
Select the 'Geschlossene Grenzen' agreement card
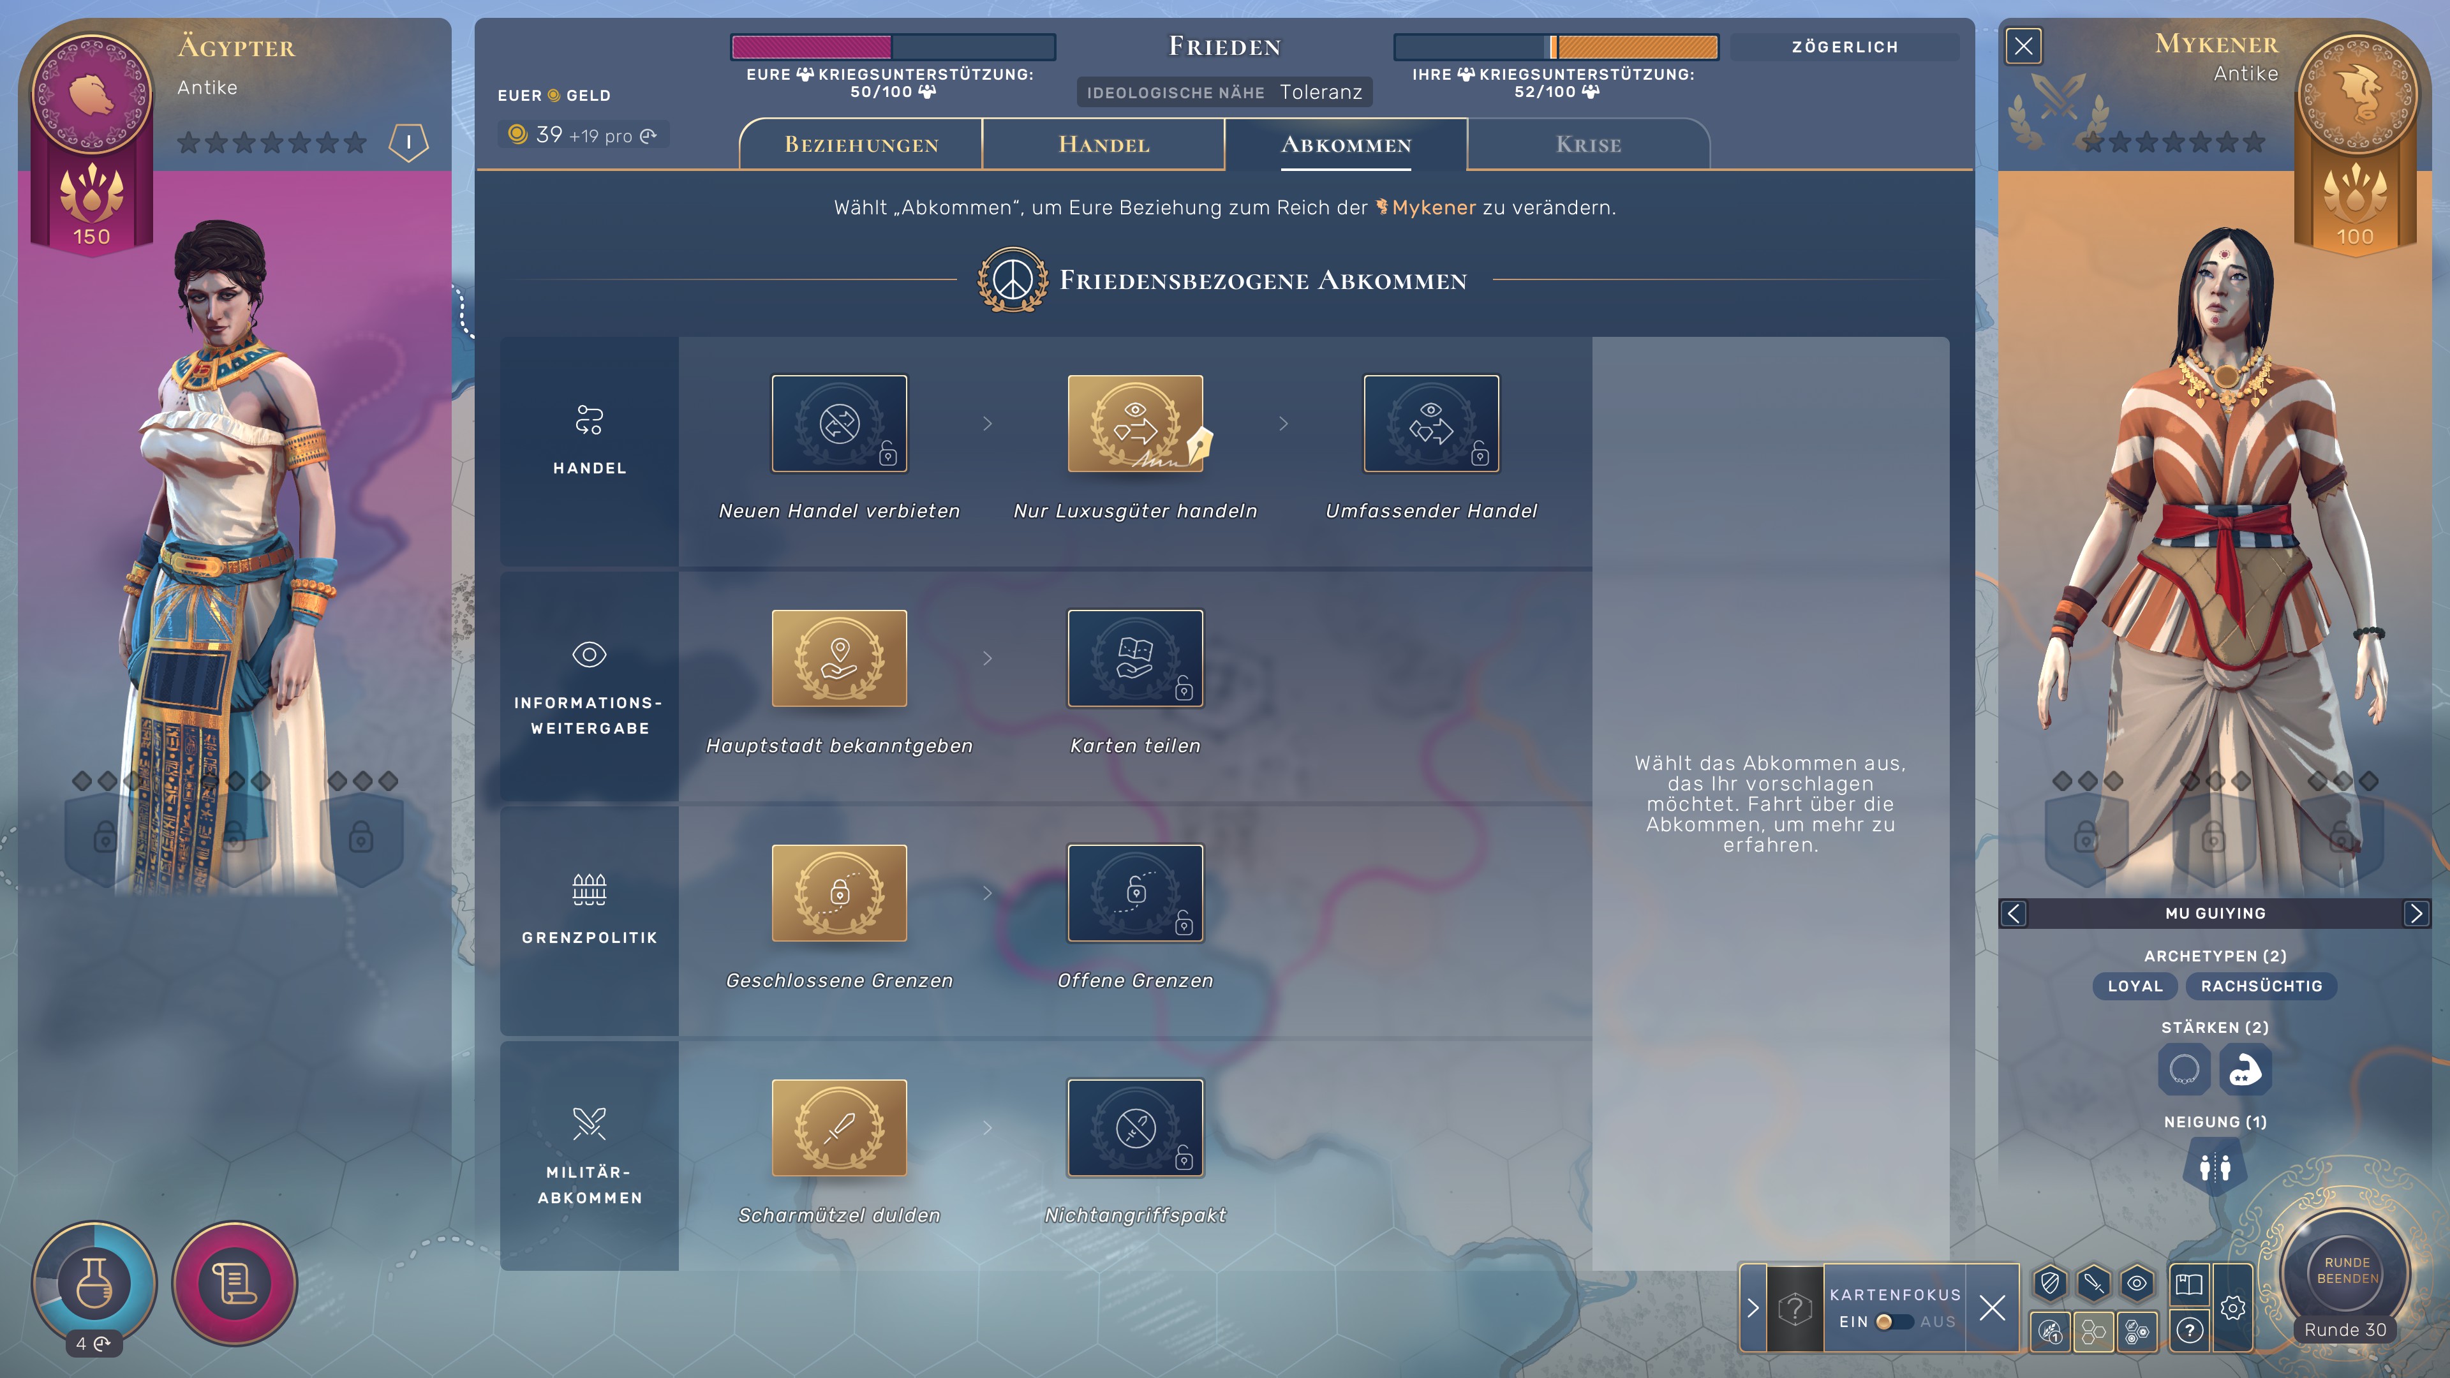pos(839,893)
